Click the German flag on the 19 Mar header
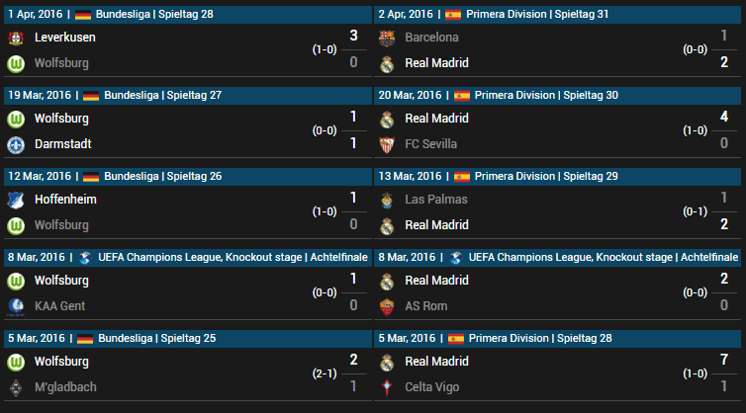The height and width of the screenshot is (413, 746). click(91, 96)
